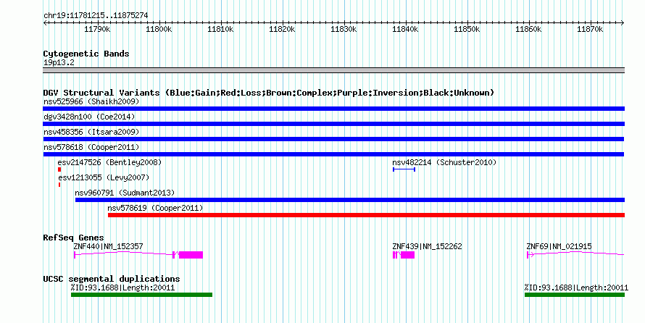645x323 pixels.
Task: Click the 11830k ruler position
Action: pos(344,29)
